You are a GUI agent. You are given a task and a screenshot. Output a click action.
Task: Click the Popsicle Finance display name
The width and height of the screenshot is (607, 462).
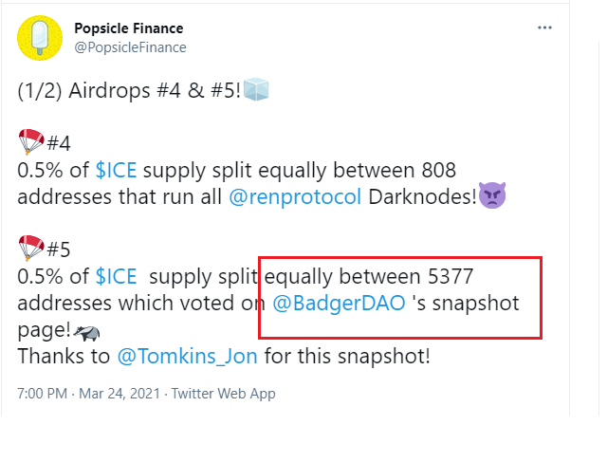[128, 28]
